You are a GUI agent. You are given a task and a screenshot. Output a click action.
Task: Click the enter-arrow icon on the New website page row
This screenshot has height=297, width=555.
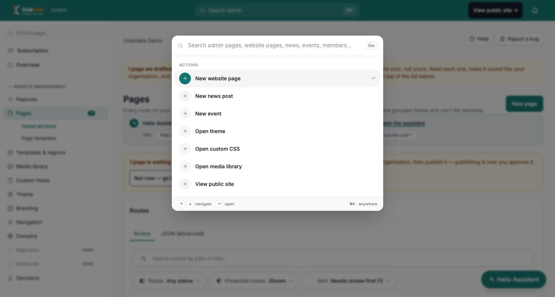pyautogui.click(x=373, y=78)
